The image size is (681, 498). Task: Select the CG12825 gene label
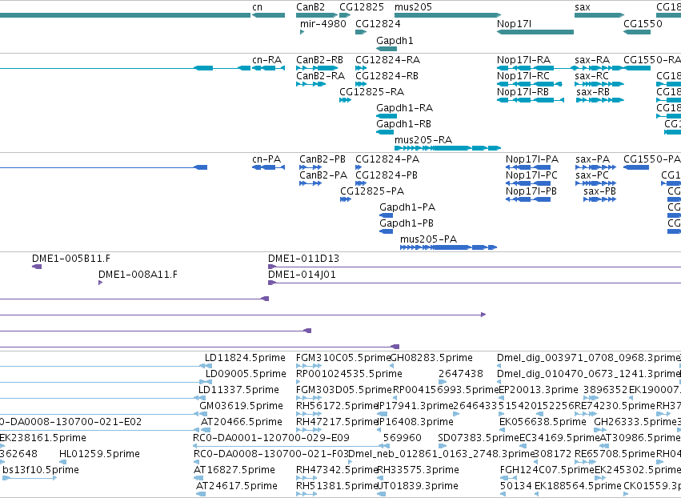(x=362, y=7)
